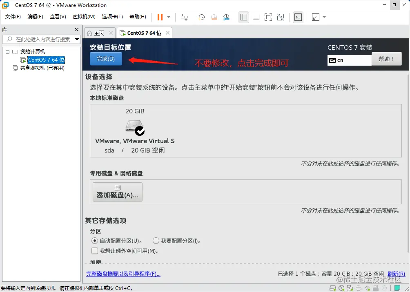Pause the virtual machine with the orange button
410x292 pixels.
click(x=160, y=17)
